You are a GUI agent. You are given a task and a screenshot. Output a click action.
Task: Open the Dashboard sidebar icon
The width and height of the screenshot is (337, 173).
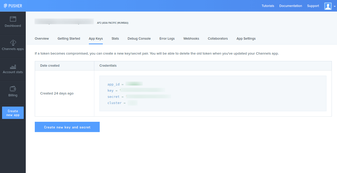point(13,19)
